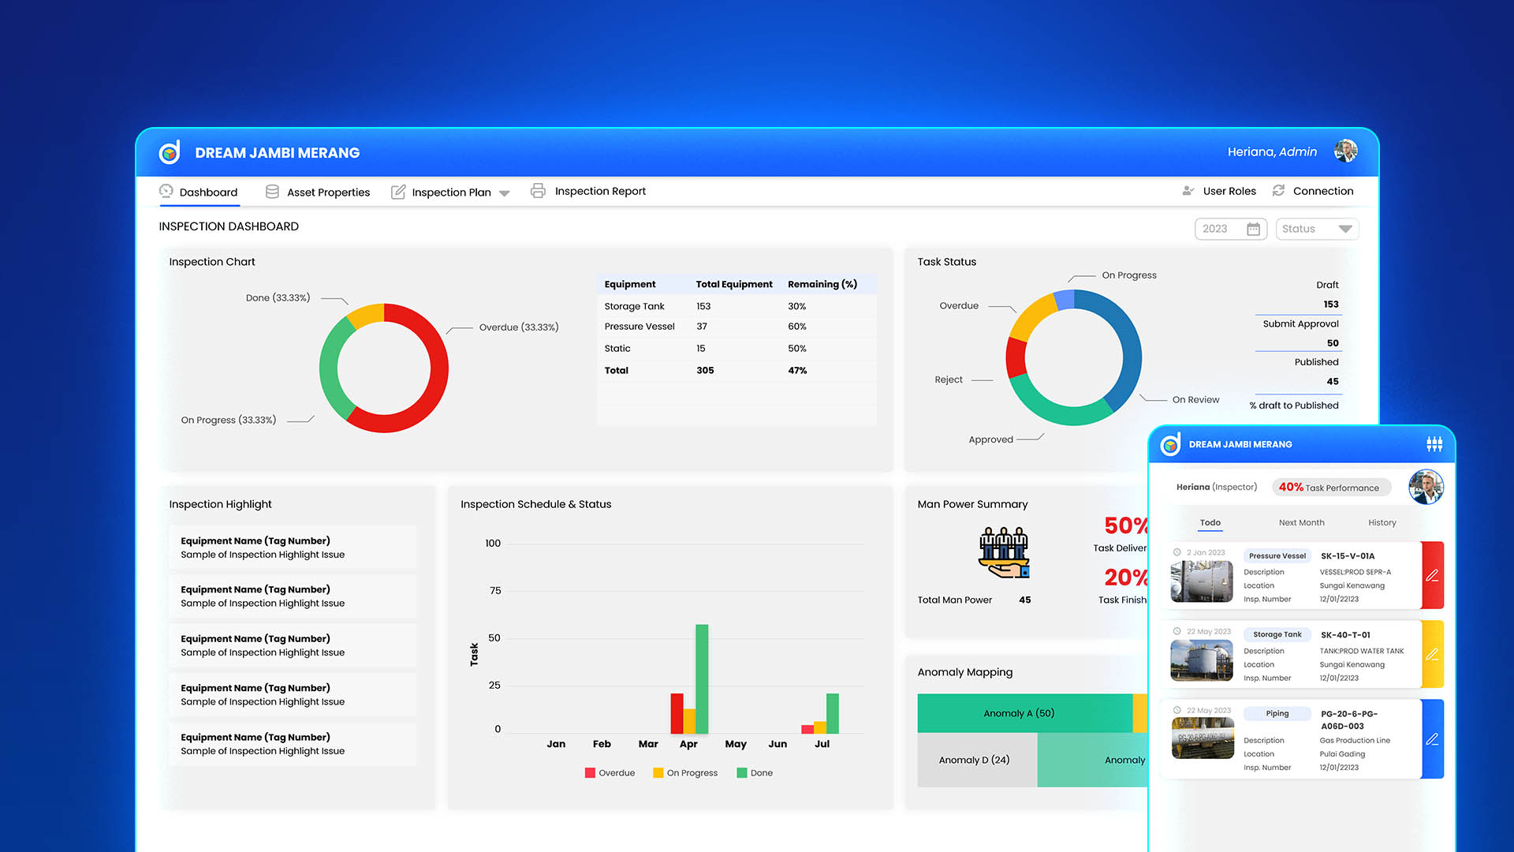This screenshot has height=852, width=1514.
Task: Edit the PG-20-6-PG-A06D-003 task with blue pencil
Action: [x=1433, y=739]
